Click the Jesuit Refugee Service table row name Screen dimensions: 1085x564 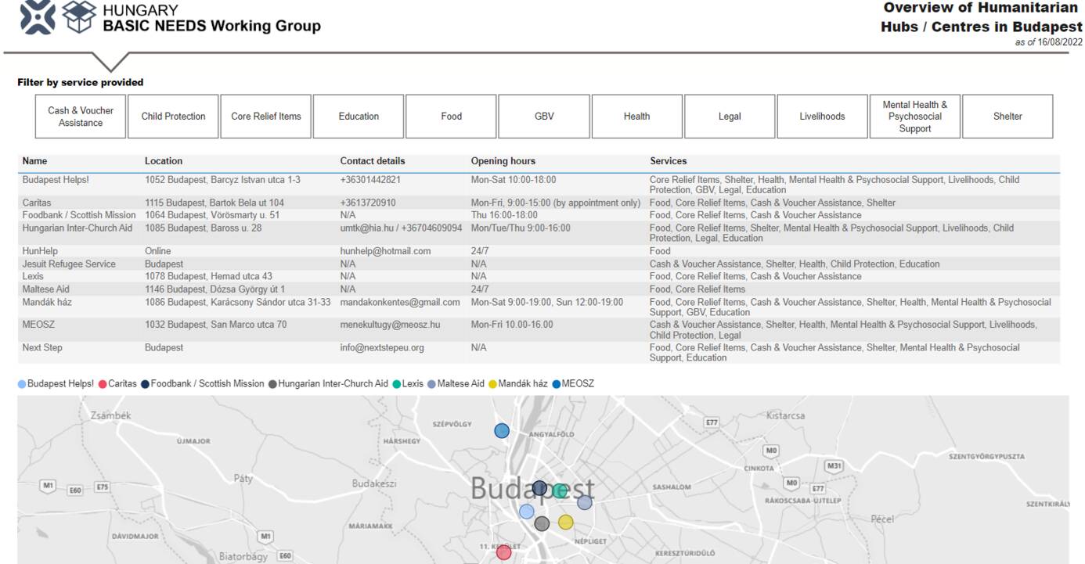pos(69,264)
